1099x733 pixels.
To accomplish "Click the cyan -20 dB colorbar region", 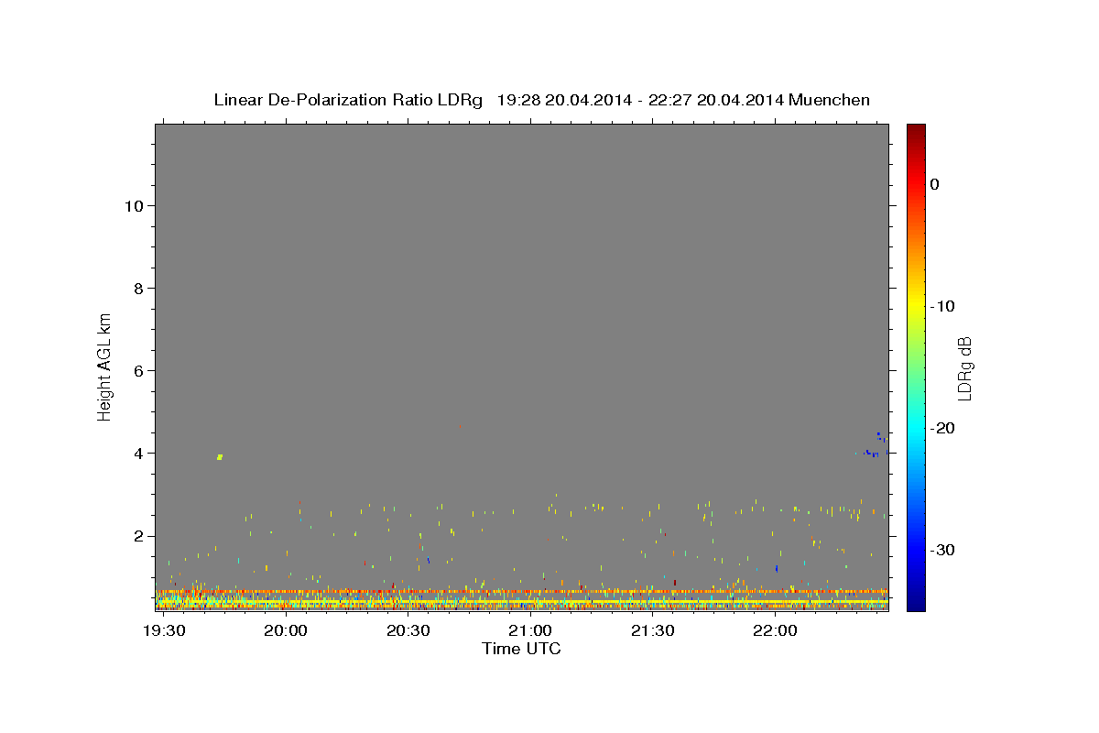I will (916, 428).
